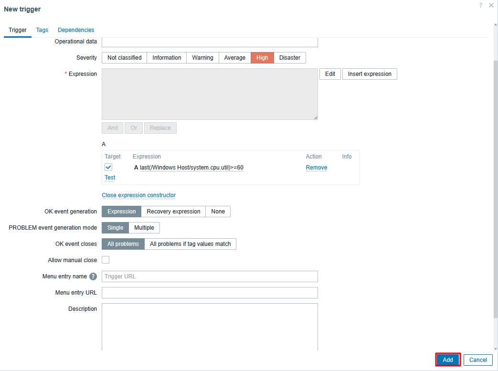The image size is (498, 371).
Task: Collapse via Close expression constructor link
Action: pyautogui.click(x=138, y=195)
